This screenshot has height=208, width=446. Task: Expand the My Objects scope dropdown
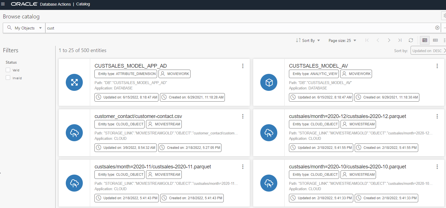(x=40, y=28)
